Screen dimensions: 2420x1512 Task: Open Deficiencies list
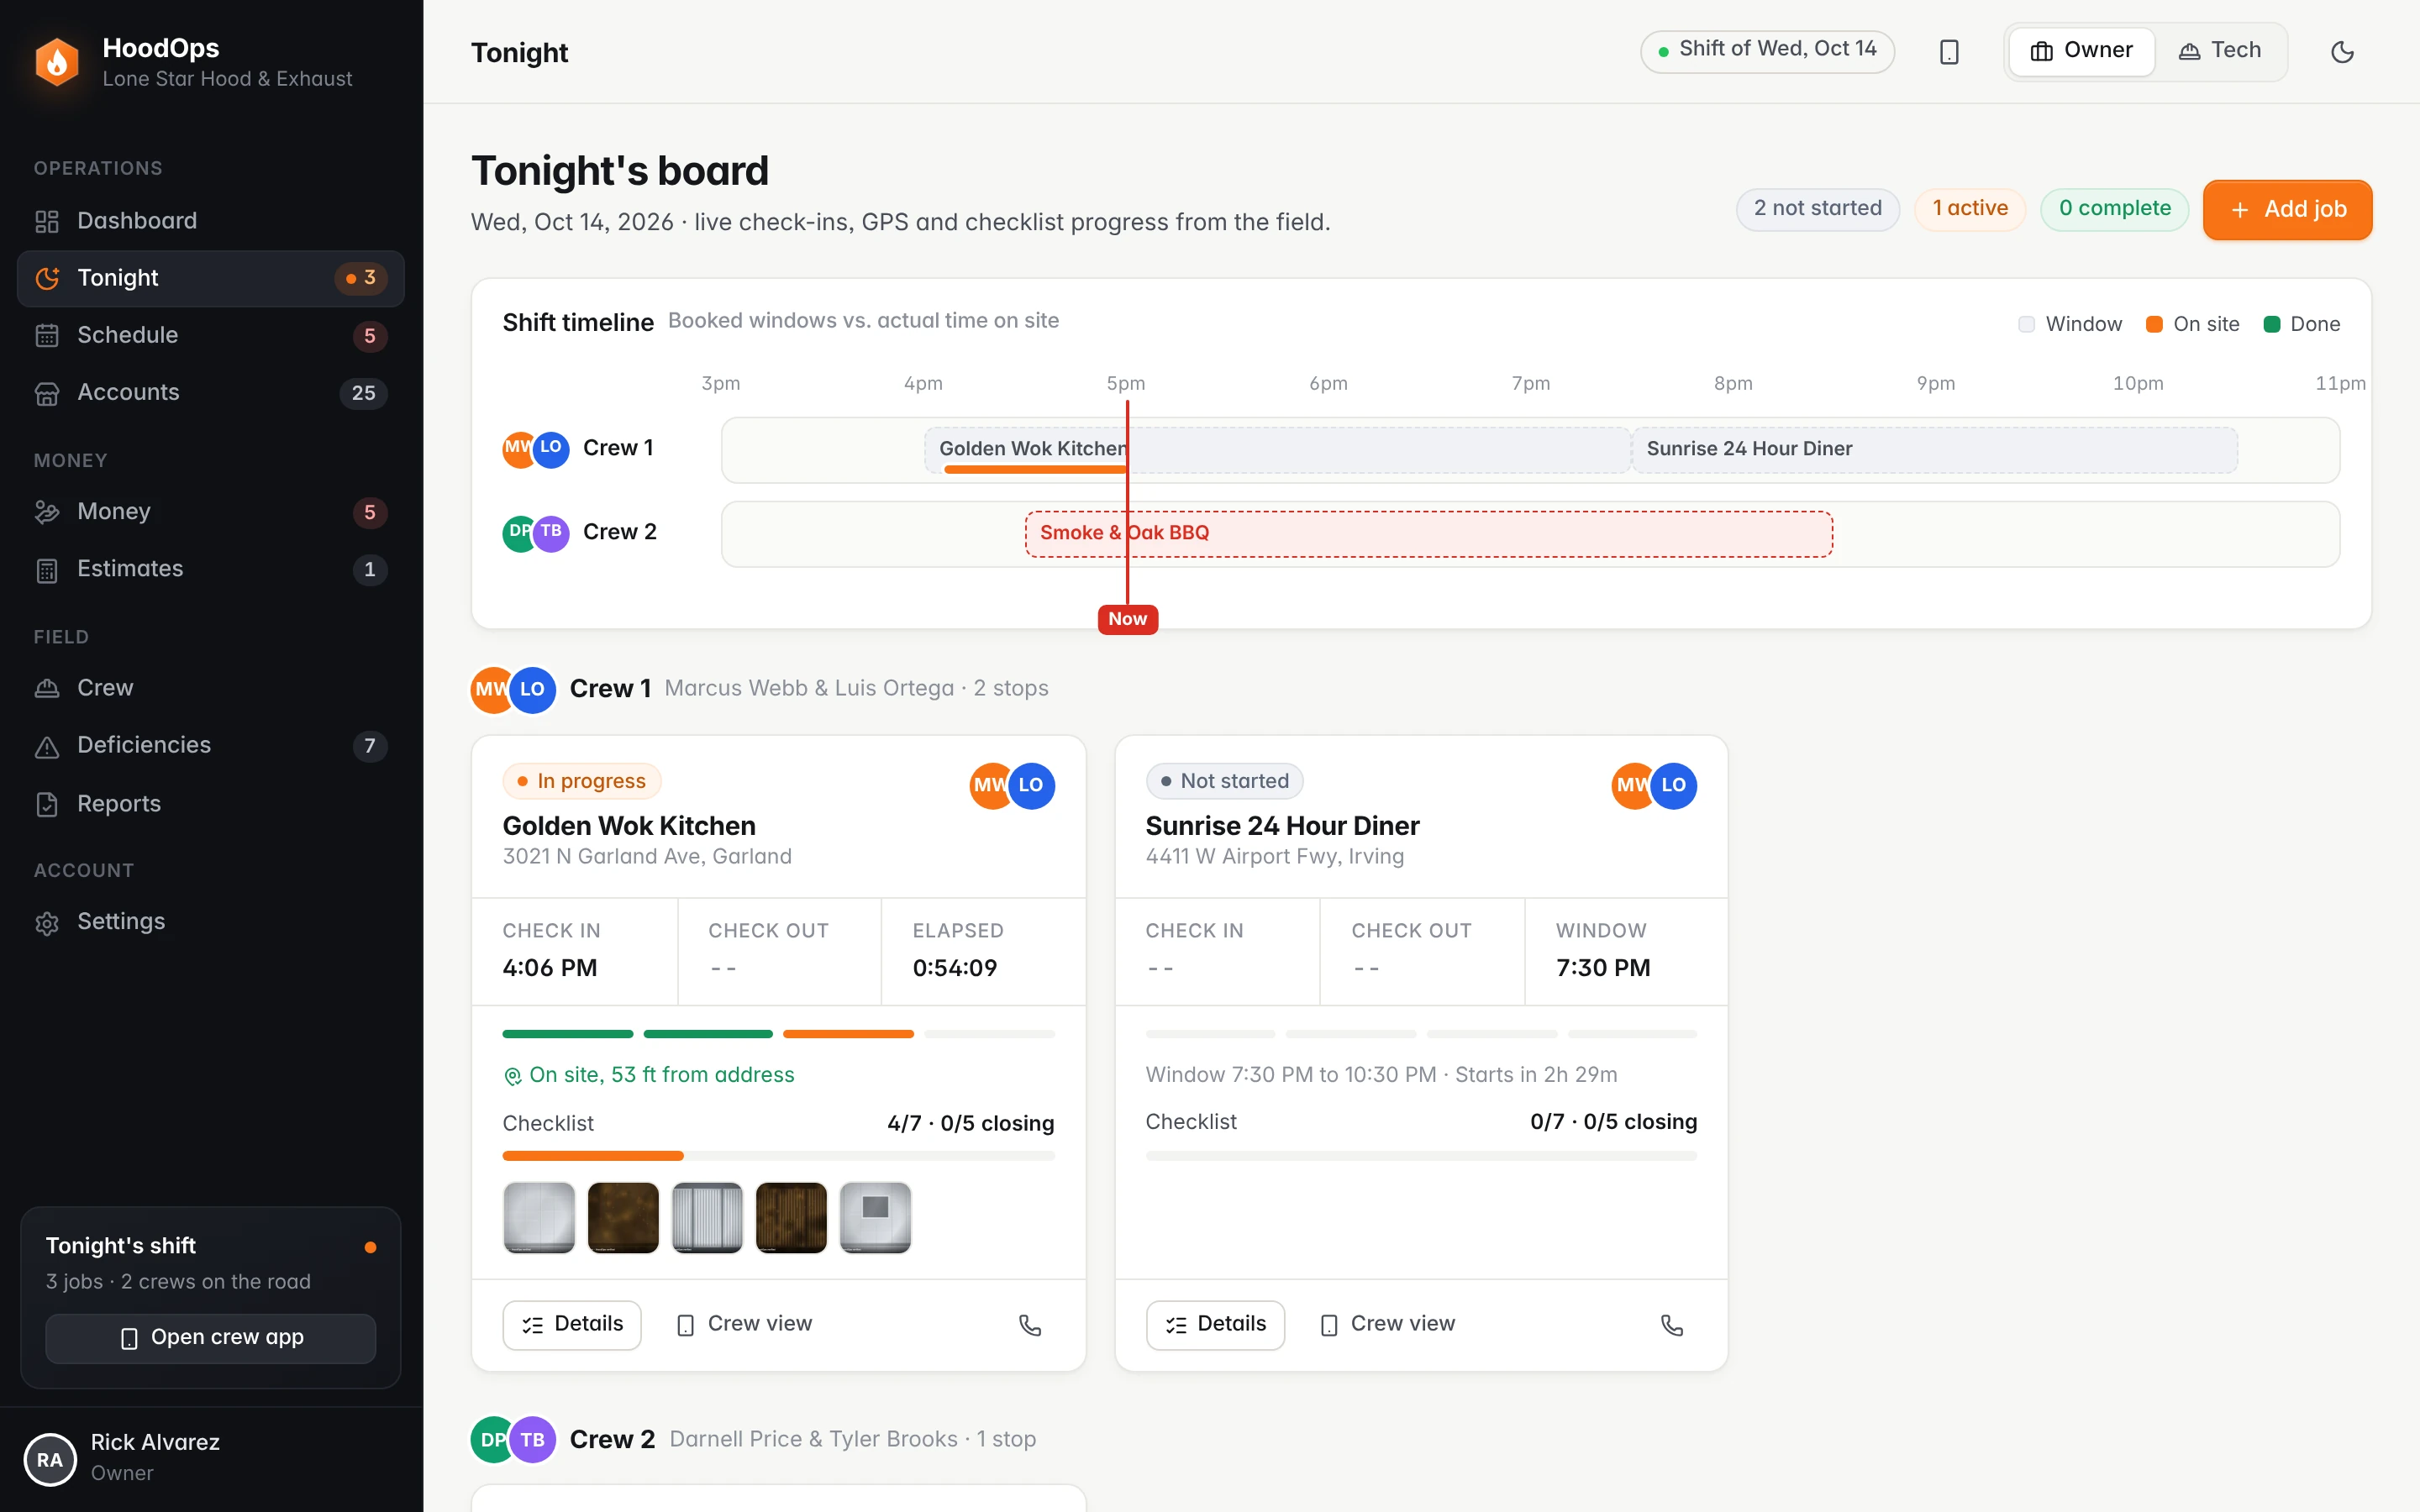[x=210, y=745]
